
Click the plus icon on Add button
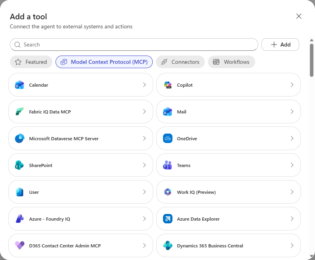[x=274, y=45]
